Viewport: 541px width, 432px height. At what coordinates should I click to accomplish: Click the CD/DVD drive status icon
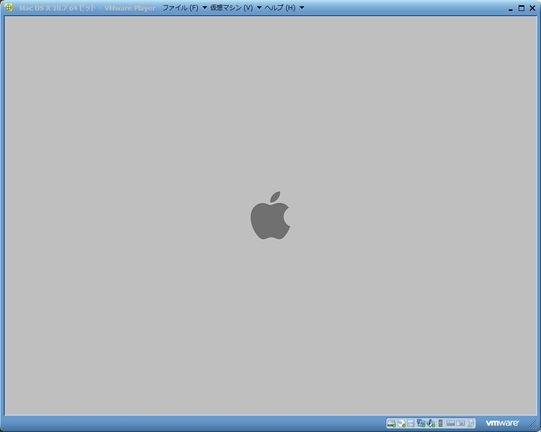coord(401,423)
